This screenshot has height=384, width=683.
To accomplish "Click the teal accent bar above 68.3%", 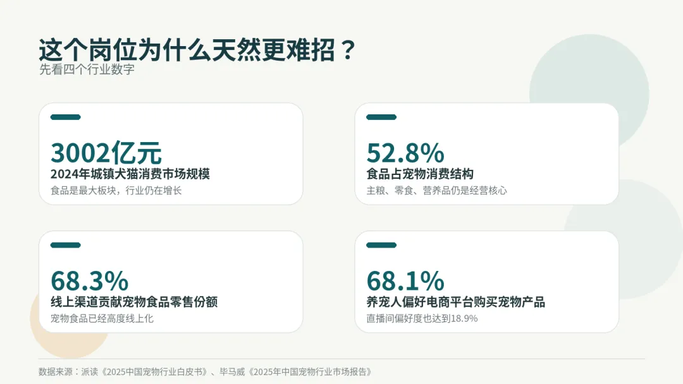I will pyautogui.click(x=65, y=245).
